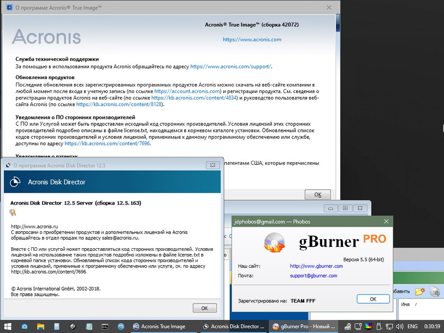The image size is (444, 333).
Task: Open the kb.acronis.com/content/8128 link
Action: point(119,104)
